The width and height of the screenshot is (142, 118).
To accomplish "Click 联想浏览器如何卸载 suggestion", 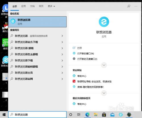I will click(x=37, y=67).
